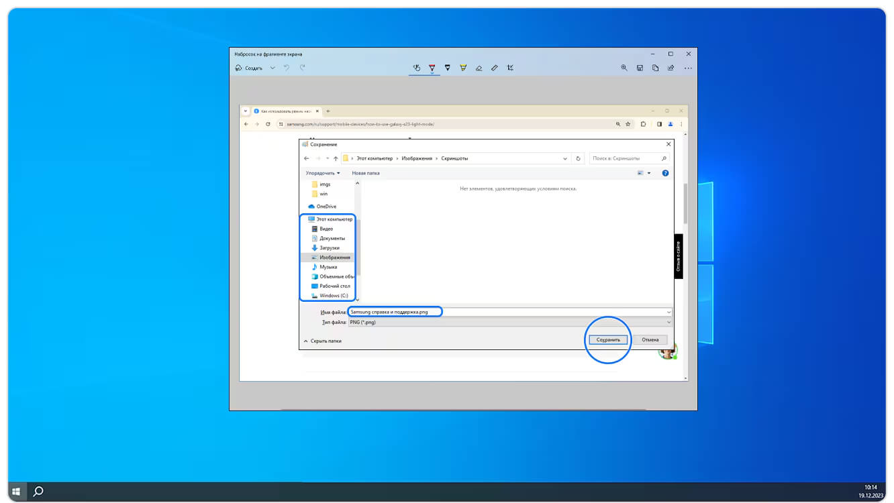This screenshot has height=503, width=894.
Task: Pick the eraser tool
Action: click(479, 68)
